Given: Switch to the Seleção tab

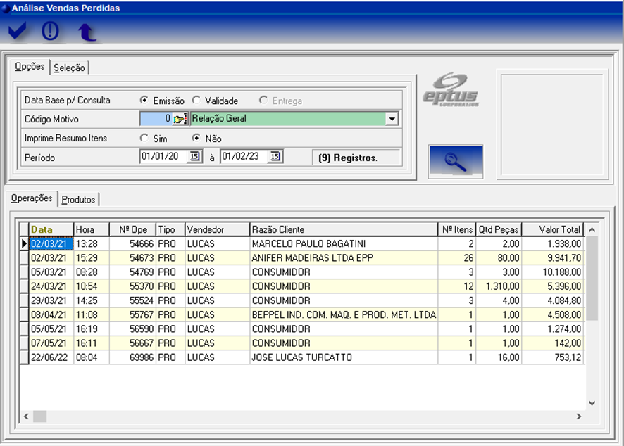Looking at the screenshot, I should pos(69,68).
